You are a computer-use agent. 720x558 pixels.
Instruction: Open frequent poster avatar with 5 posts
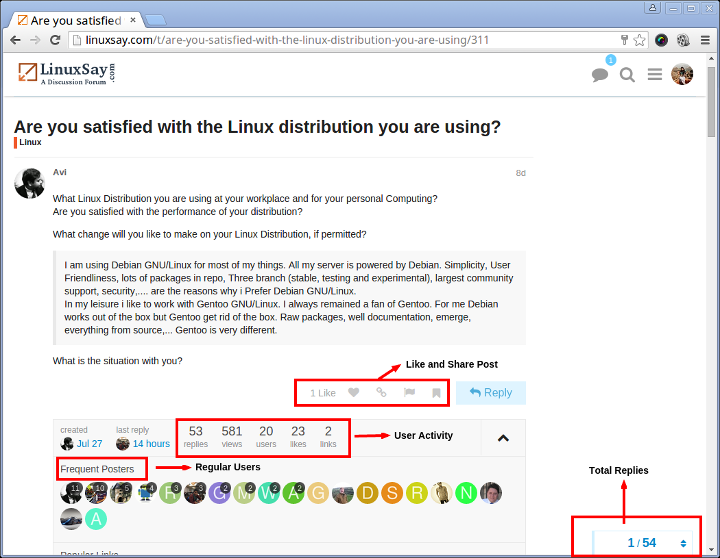pos(121,493)
